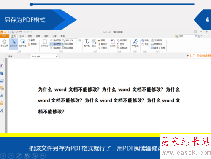Screen dimensions: 211x159
Task: Click the Highlight (高亮) tool
Action: click(x=102, y=40)
